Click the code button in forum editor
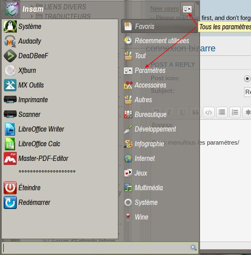 click(209, 112)
